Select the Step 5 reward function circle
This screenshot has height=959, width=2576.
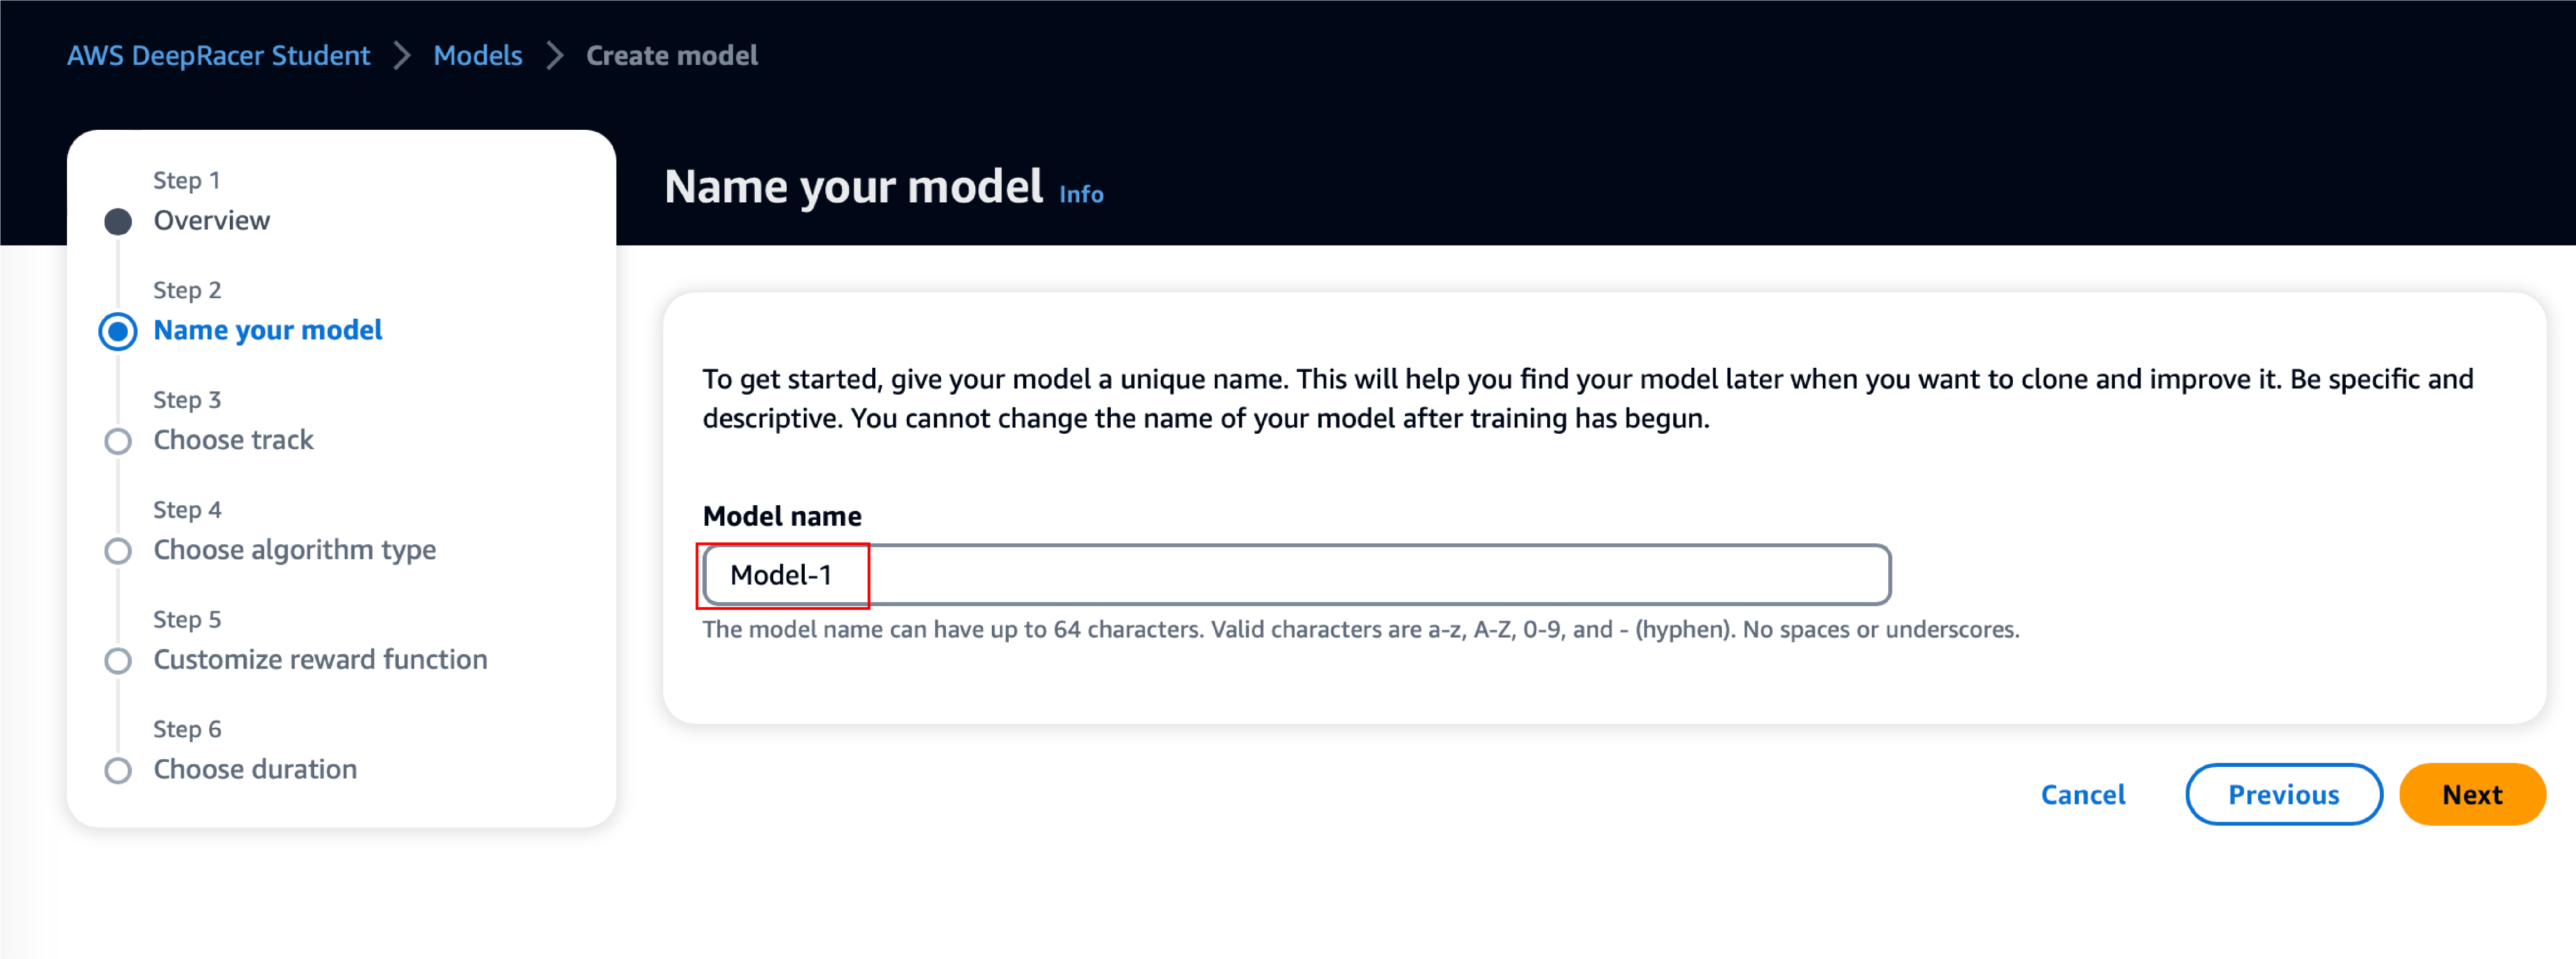[x=118, y=660]
